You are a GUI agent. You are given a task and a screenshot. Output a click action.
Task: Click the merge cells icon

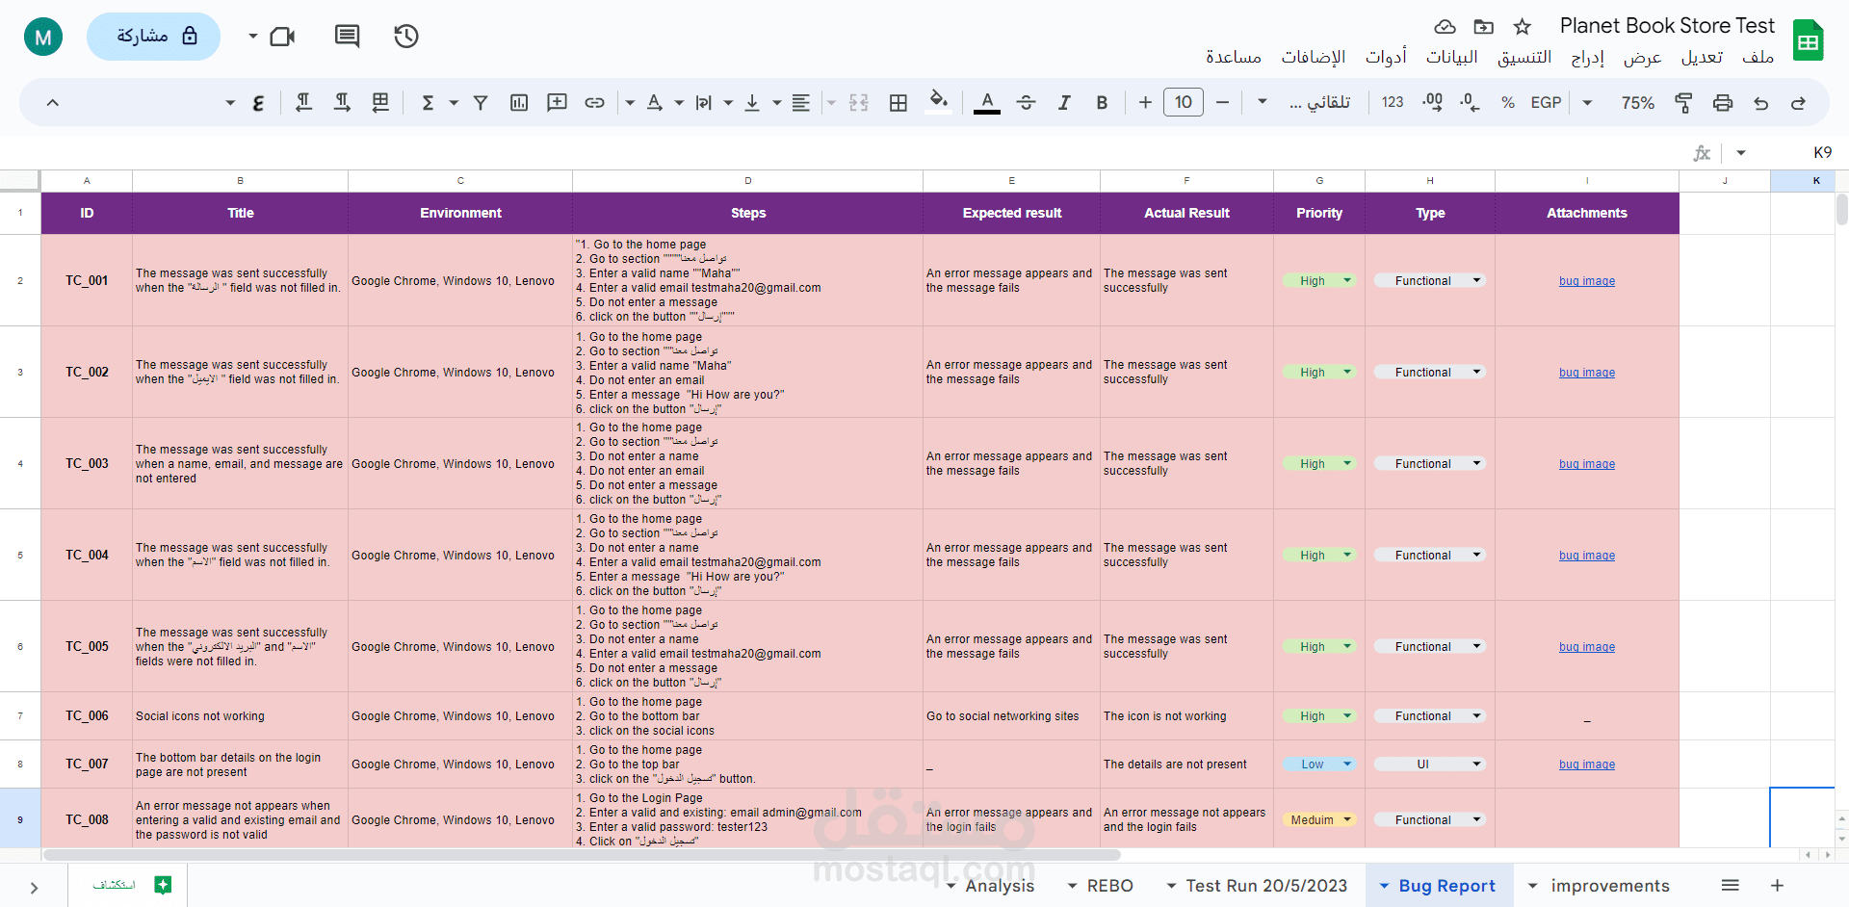tap(859, 102)
